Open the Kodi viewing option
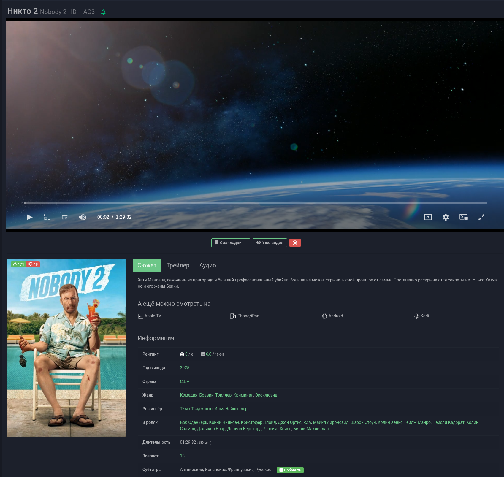Image resolution: width=504 pixels, height=477 pixels. pyautogui.click(x=421, y=316)
